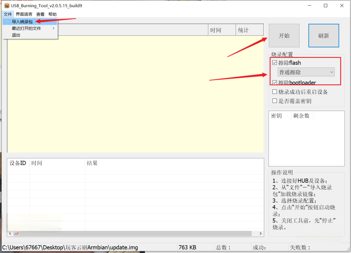Click the horizontal scrollbar left arrow
The width and height of the screenshot is (351, 253).
[x=10, y=233]
